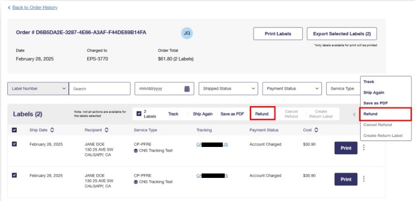Click the Print Labels button
Viewport: 415px width, 201px height.
coord(278,34)
